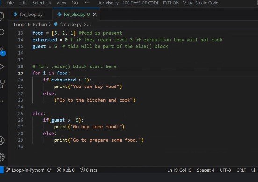Open the remote window indicator
258x182 pixels.
tap(2, 170)
